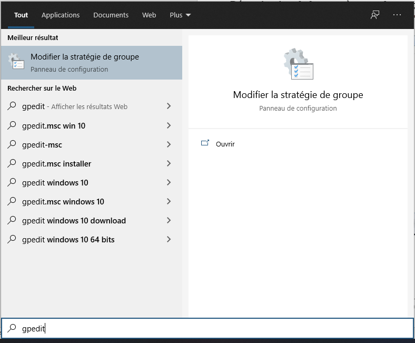The width and height of the screenshot is (415, 343).
Task: Open best result Modifier la stratégie de groupe
Action: [92, 63]
